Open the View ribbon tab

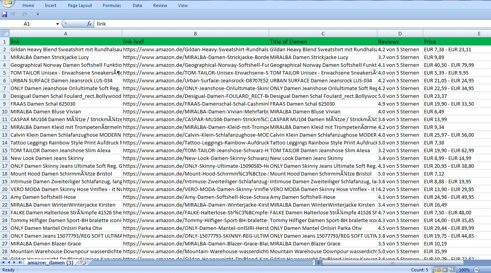[x=183, y=5]
